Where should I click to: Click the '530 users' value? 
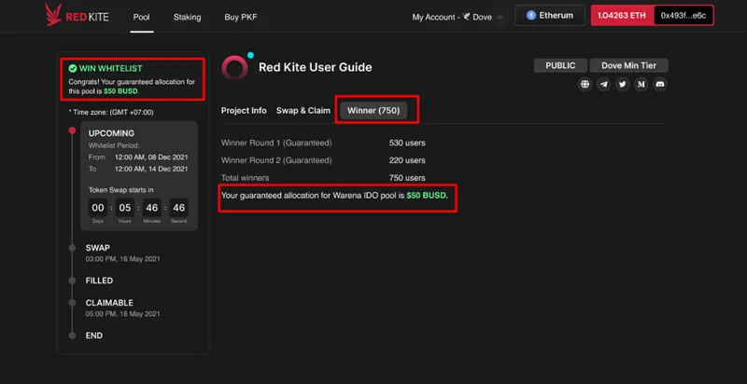point(407,143)
